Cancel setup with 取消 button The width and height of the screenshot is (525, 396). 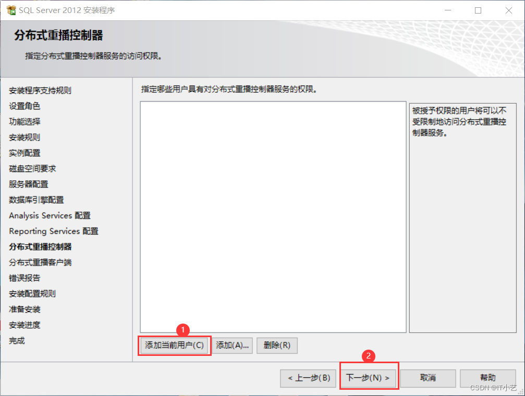[x=428, y=378]
